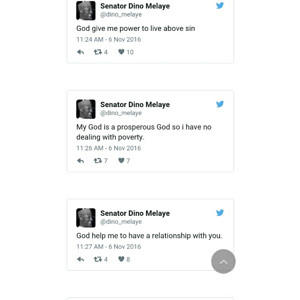Like the 'prosperous God' tweet
Screen dimensions: 300x300
[121, 161]
